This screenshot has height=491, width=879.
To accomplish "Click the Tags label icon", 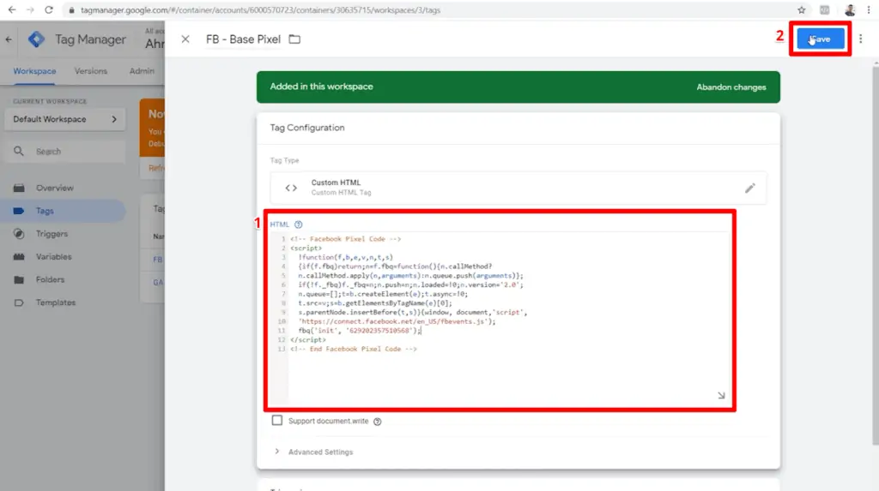I will (19, 211).
